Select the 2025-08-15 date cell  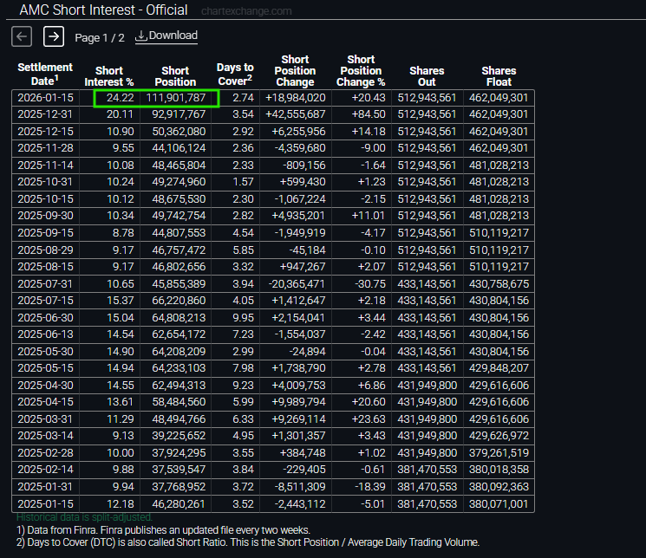pyautogui.click(x=45, y=267)
